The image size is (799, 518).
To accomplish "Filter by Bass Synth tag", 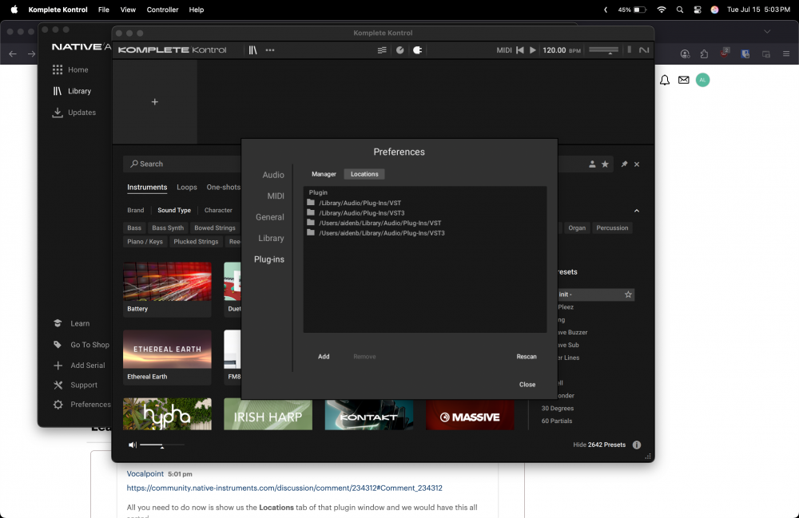I will coord(168,228).
